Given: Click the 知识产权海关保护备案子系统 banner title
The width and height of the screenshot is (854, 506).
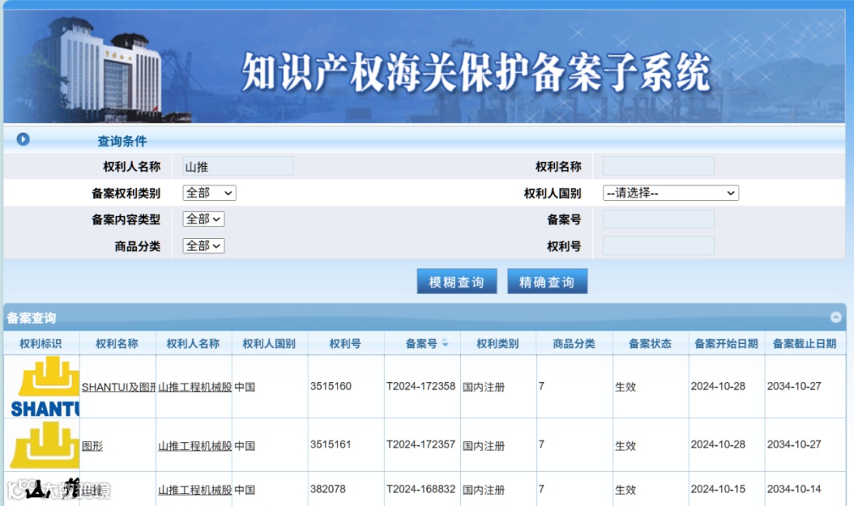Looking at the screenshot, I should (x=476, y=72).
